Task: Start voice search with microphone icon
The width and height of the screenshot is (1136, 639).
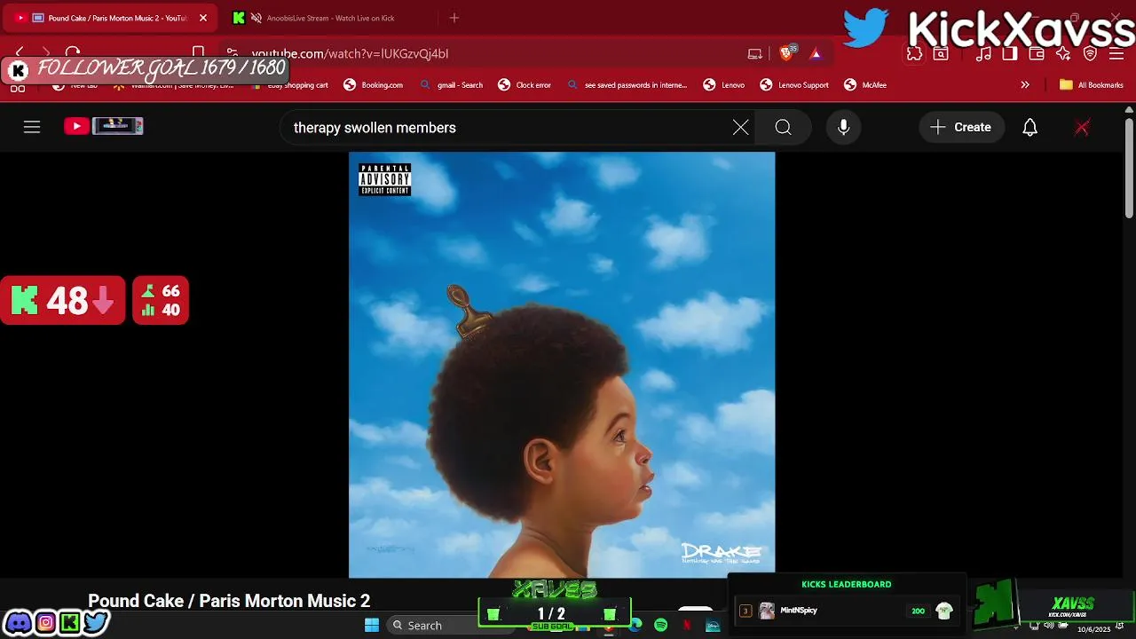Action: (x=844, y=127)
